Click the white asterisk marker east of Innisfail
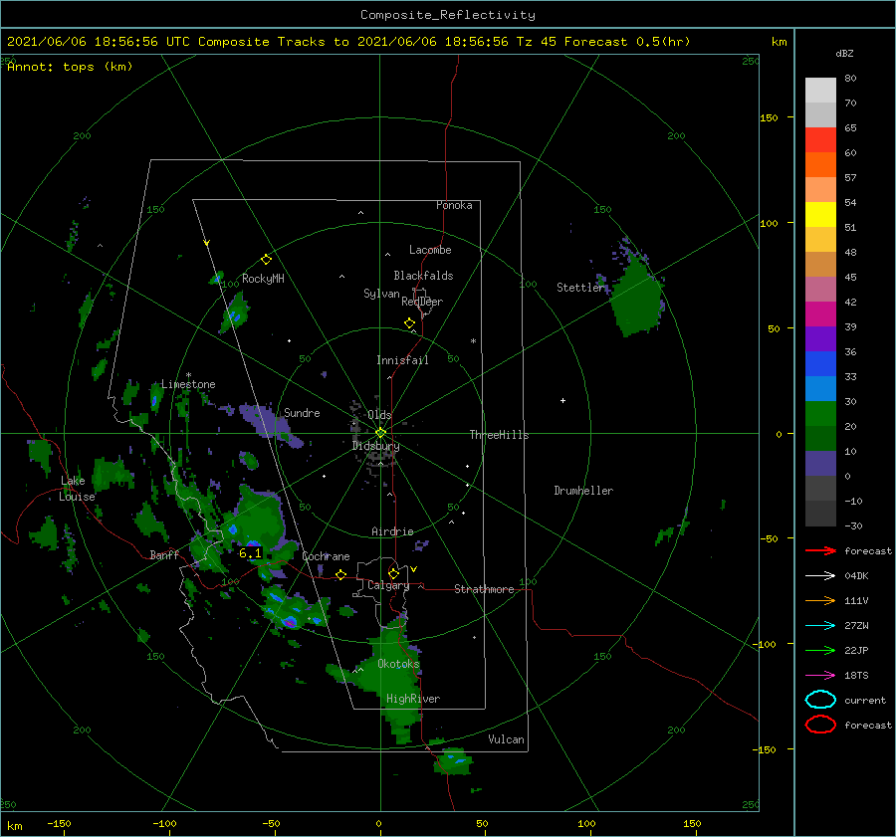This screenshot has height=837, width=896. [473, 341]
